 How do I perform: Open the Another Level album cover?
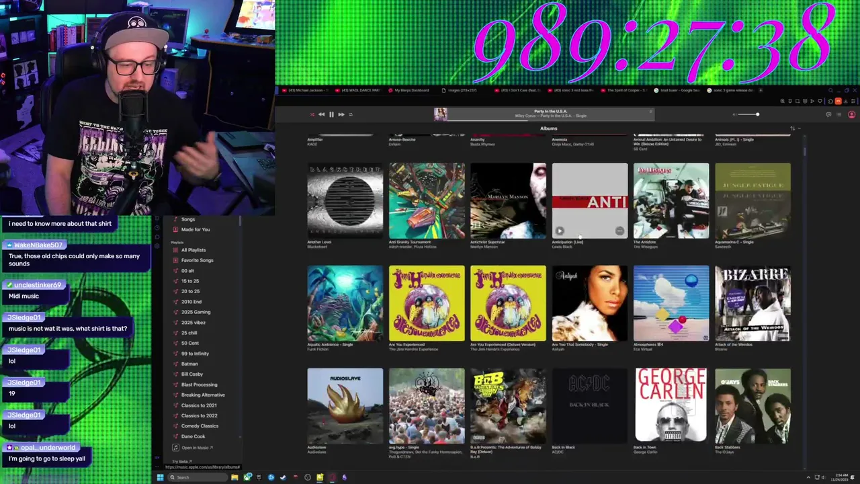point(345,201)
